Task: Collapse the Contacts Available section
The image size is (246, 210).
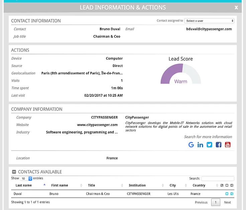Action: coord(14,172)
